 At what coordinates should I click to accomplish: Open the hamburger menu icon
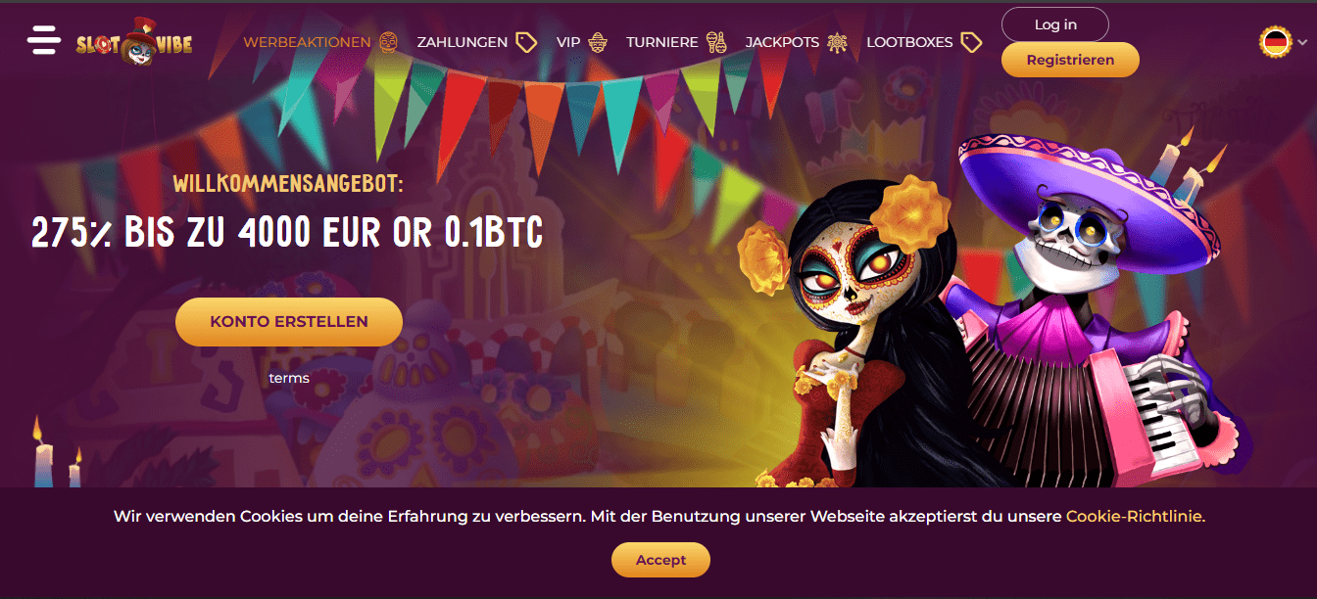pos(44,41)
